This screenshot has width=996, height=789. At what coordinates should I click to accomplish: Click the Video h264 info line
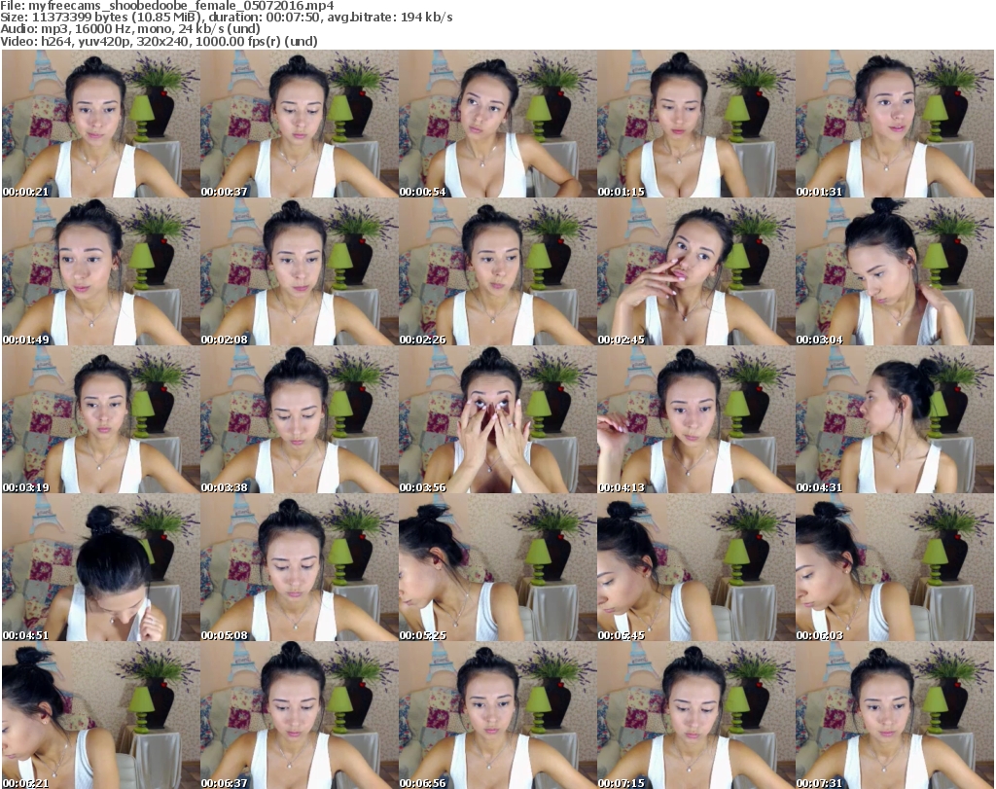tap(159, 41)
